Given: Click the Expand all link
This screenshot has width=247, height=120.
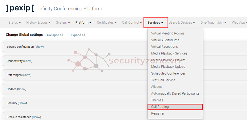Looking at the screenshot, I should (78, 35).
